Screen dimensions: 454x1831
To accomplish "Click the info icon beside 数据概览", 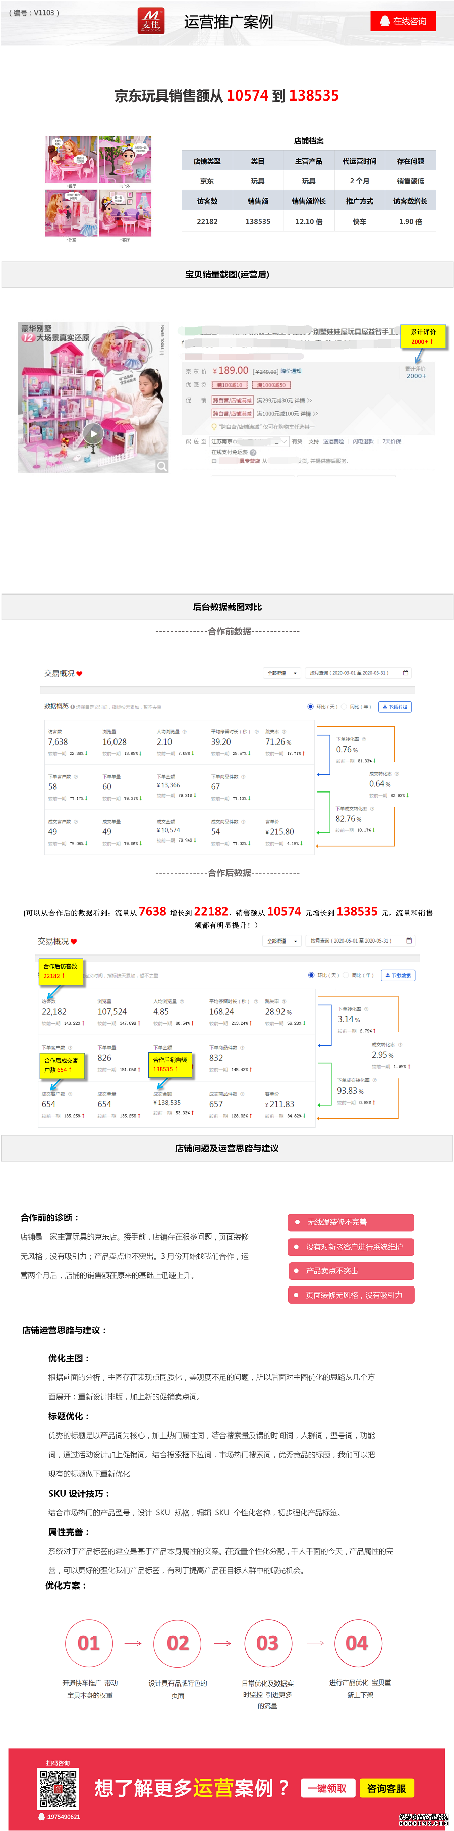I will point(73,707).
